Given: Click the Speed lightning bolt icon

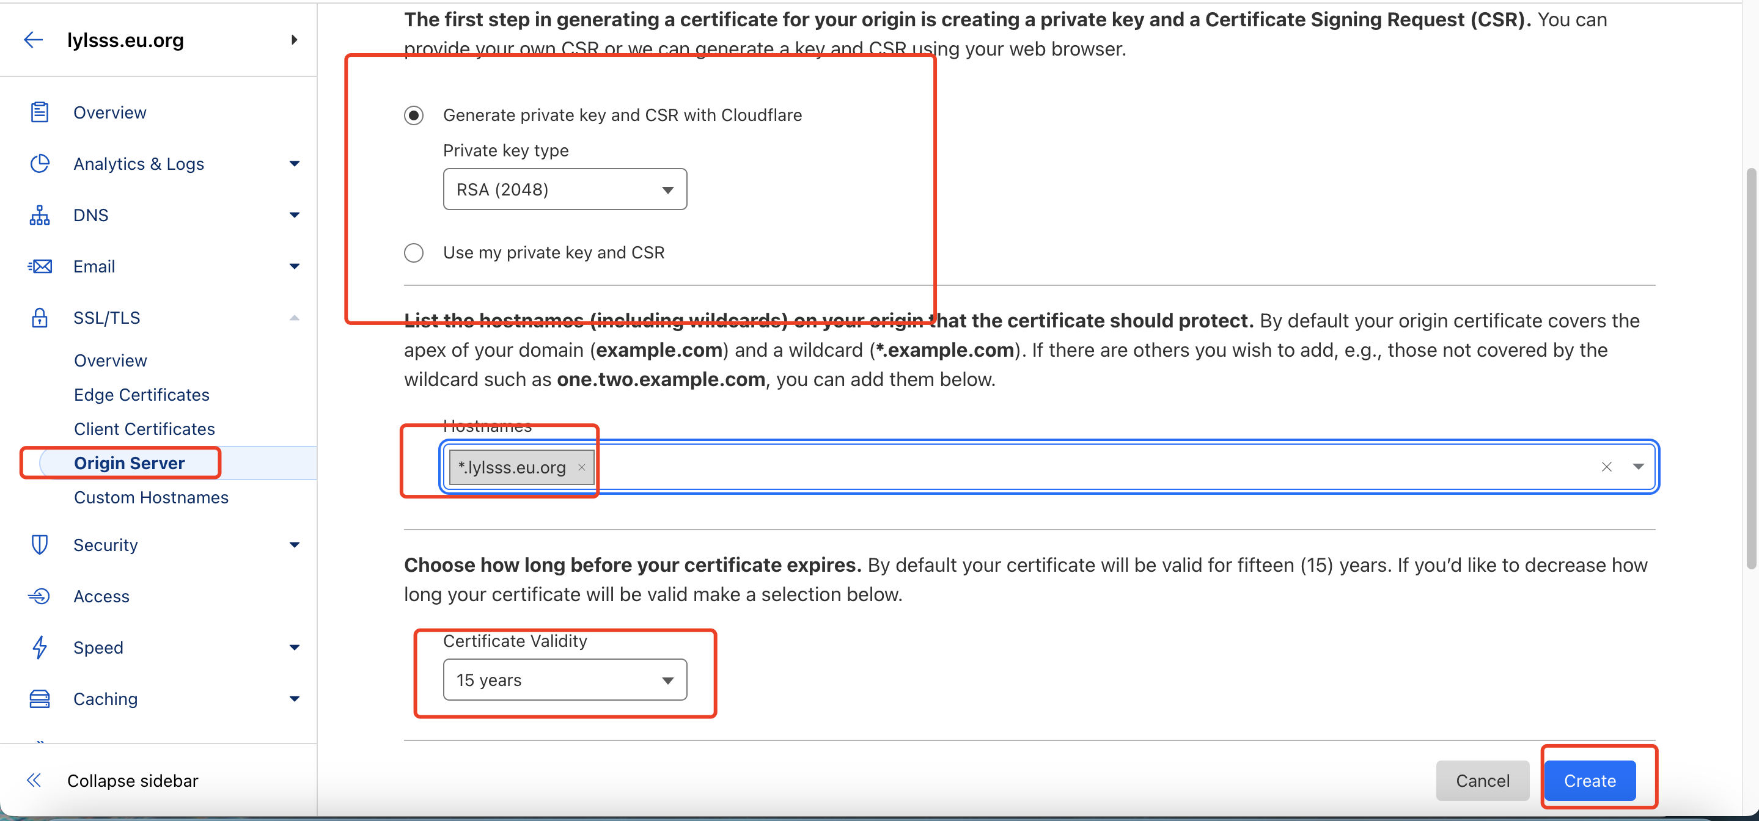Looking at the screenshot, I should 40,647.
